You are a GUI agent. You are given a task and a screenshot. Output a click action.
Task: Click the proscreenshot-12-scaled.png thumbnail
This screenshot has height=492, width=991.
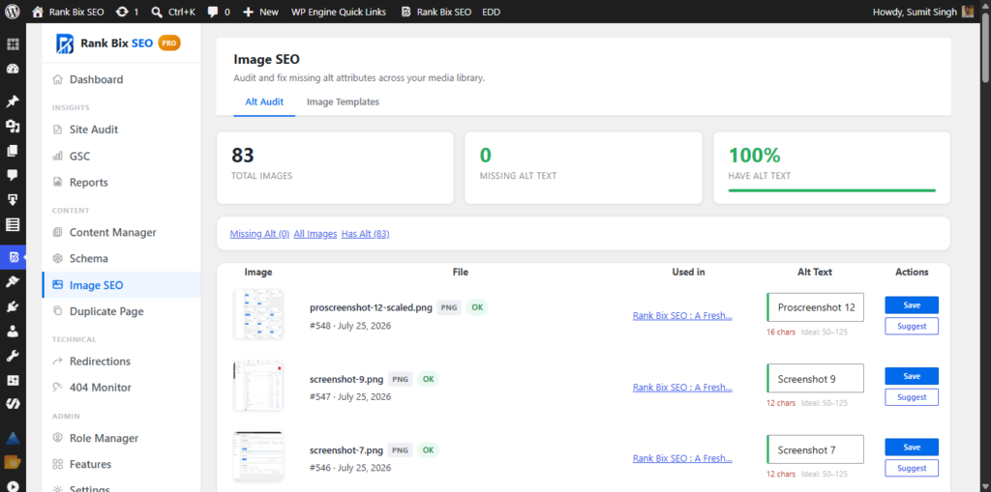[258, 314]
